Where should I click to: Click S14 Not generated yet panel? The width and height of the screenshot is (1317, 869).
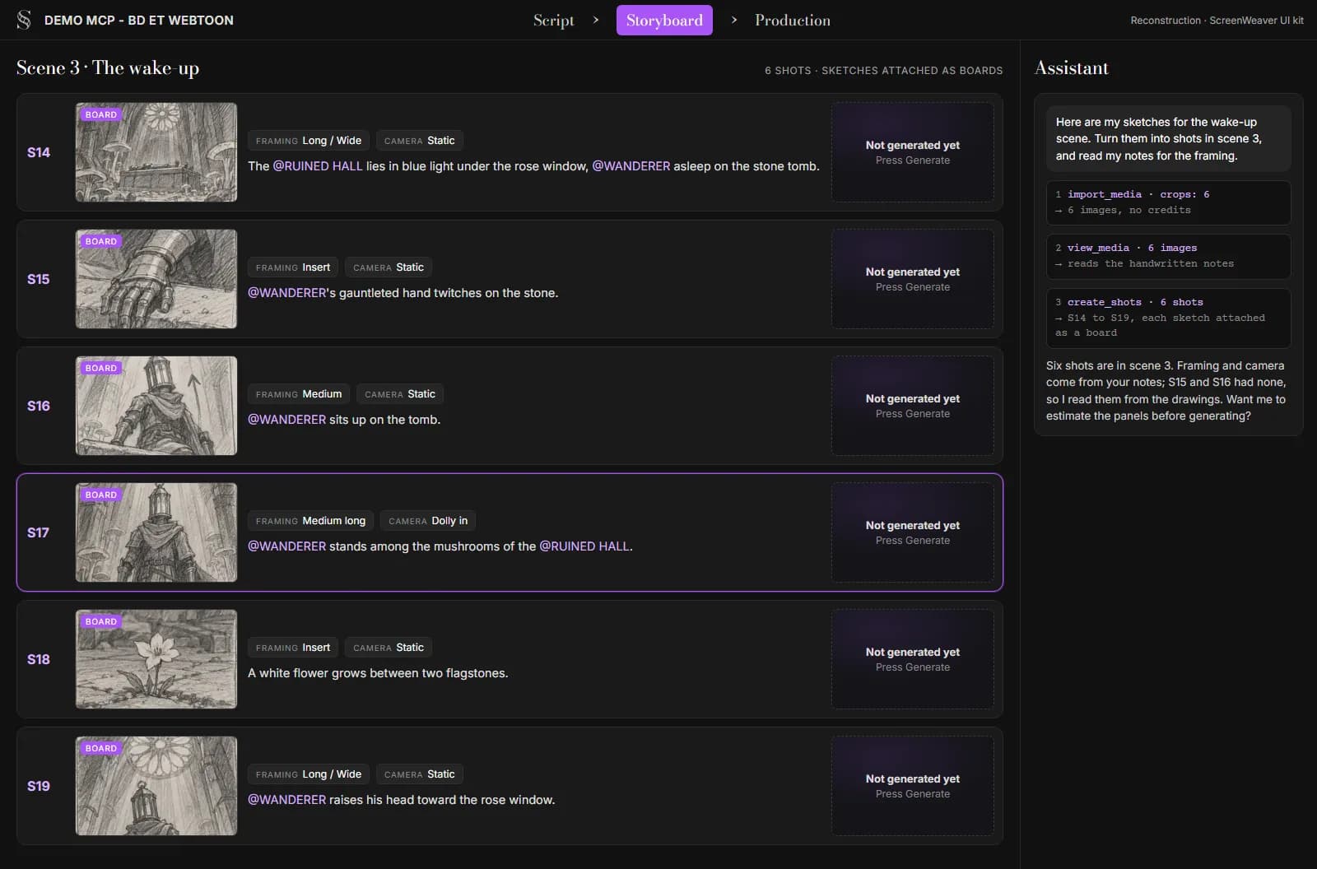(913, 152)
